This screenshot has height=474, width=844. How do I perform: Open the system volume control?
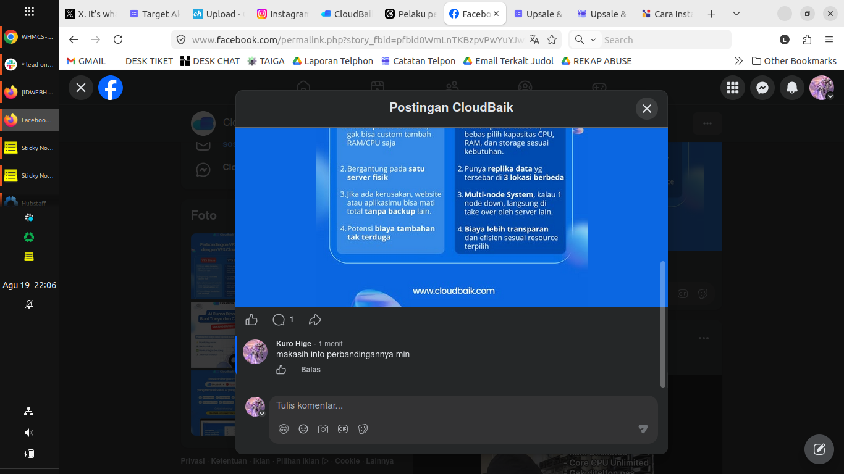pos(29,433)
